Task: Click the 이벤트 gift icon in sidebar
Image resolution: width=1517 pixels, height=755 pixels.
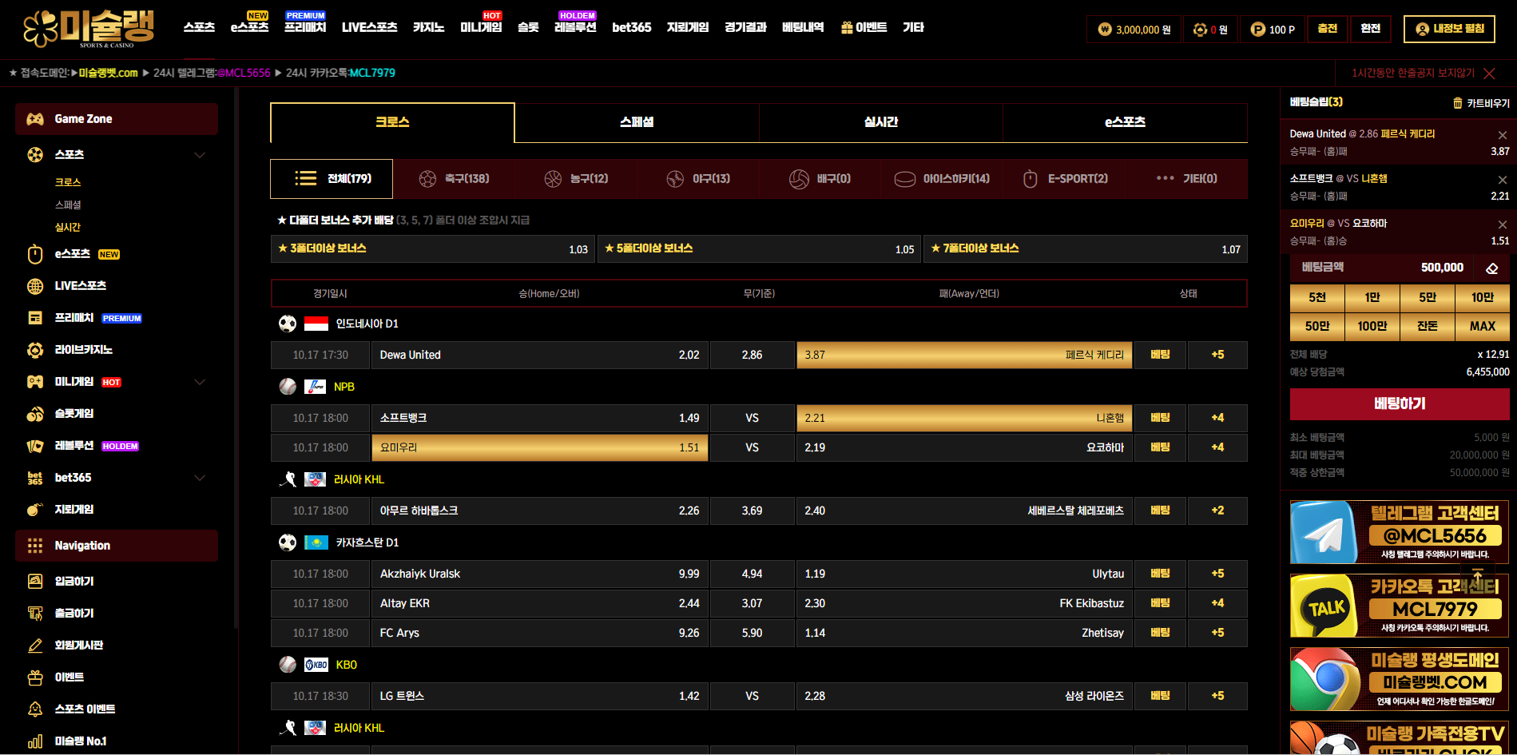Action: (35, 678)
